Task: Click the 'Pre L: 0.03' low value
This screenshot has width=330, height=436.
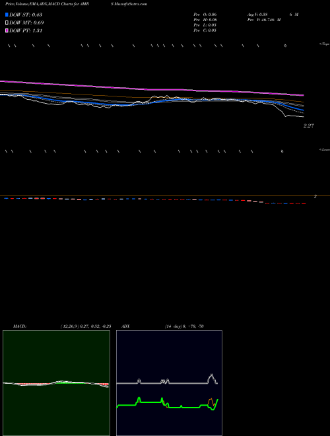Action: pyautogui.click(x=205, y=25)
